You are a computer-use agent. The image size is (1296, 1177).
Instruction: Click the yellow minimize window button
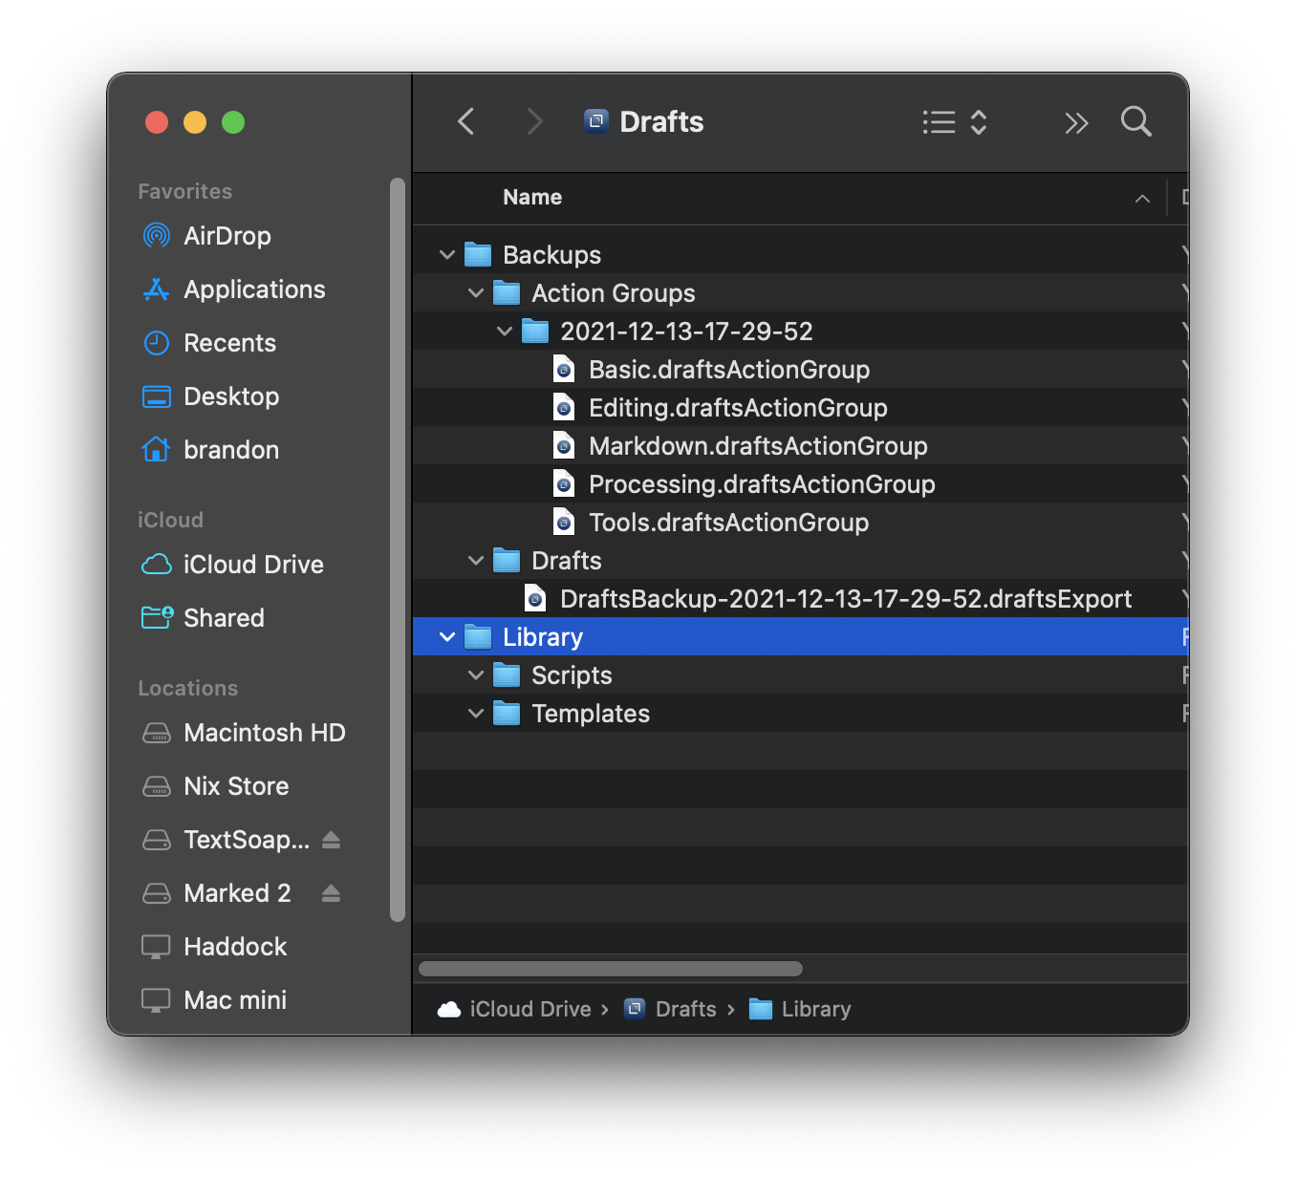click(195, 122)
